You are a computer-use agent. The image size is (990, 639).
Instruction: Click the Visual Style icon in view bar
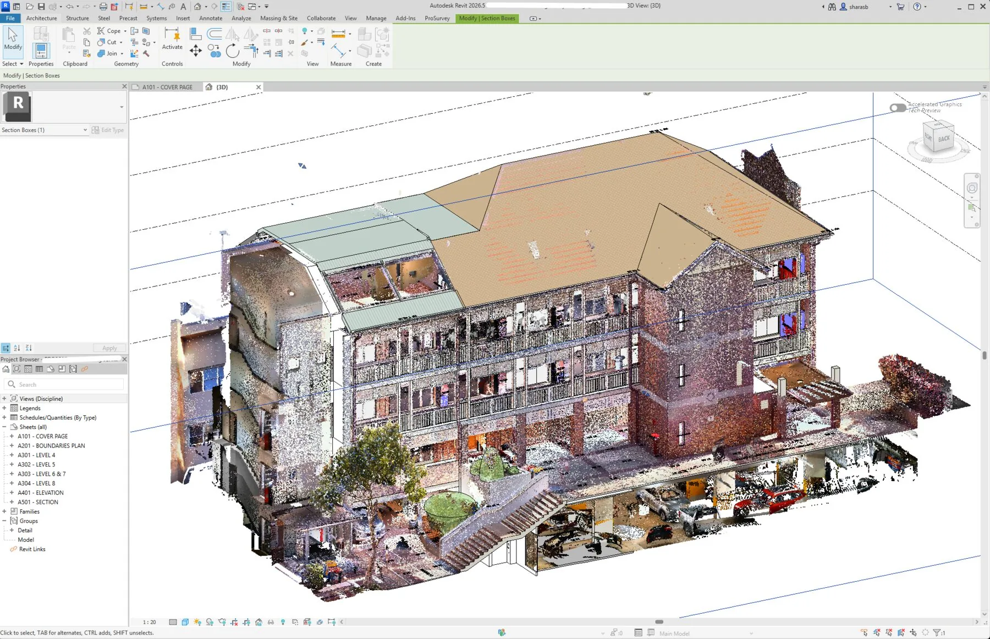185,622
